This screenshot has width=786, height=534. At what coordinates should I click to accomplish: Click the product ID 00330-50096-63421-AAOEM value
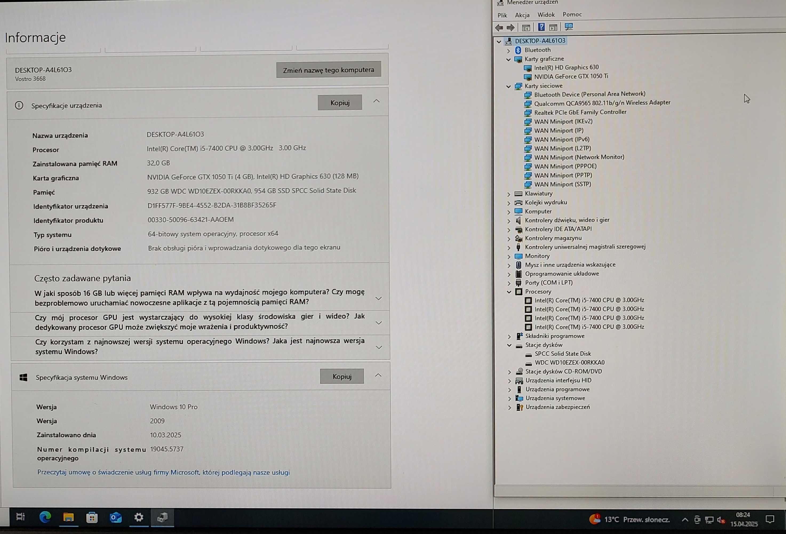click(190, 220)
